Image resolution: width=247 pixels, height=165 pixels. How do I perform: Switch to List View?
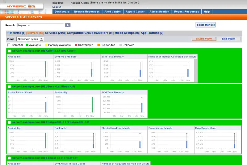[x=228, y=39]
